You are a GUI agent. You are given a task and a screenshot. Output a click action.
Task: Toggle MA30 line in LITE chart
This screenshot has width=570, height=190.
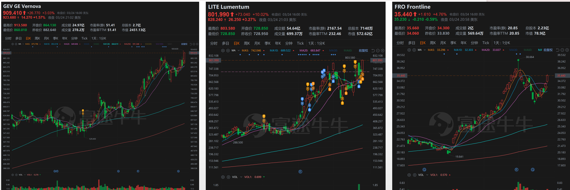pos(333,50)
